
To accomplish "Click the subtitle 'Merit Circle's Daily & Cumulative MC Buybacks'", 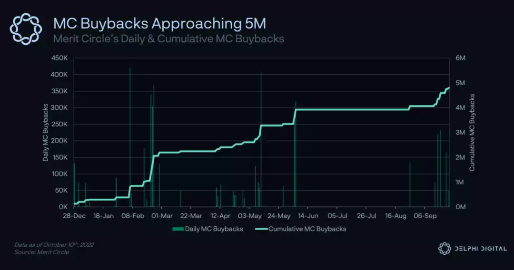I will click(168, 39).
